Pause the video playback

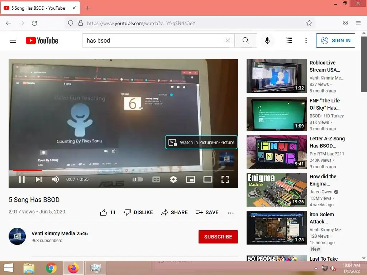[x=22, y=179]
